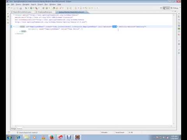Open the Project menu
Image resolution: width=187 pixels, height=140 pixels.
tap(40, 5)
